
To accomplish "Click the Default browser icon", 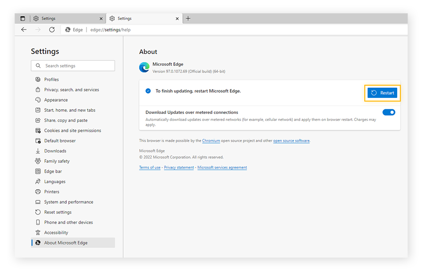I will tap(38, 141).
